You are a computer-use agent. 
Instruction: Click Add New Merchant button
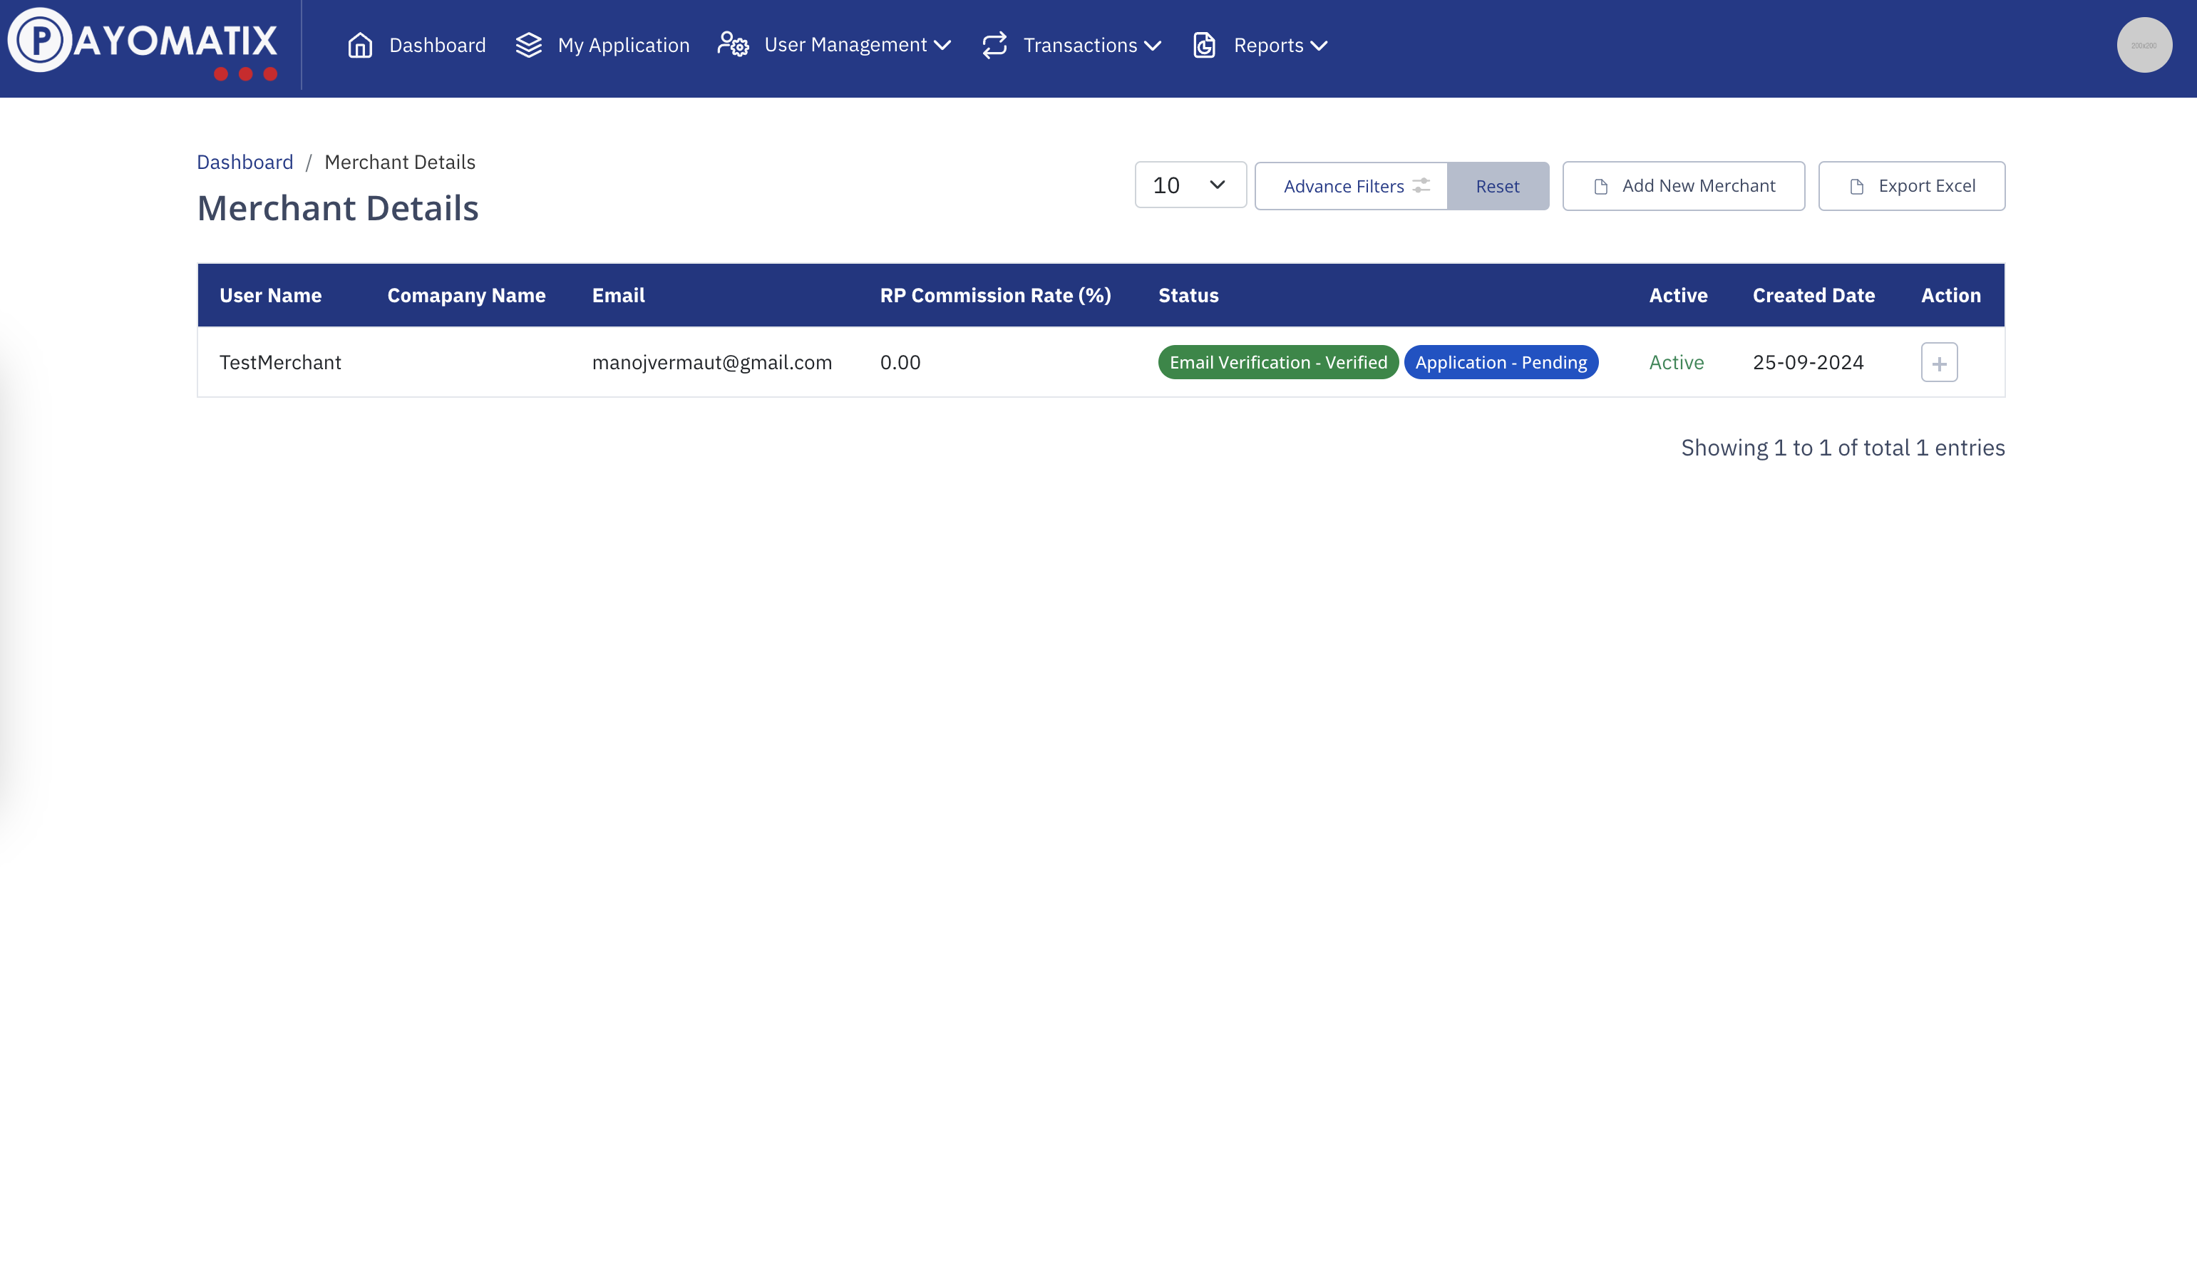(1682, 185)
